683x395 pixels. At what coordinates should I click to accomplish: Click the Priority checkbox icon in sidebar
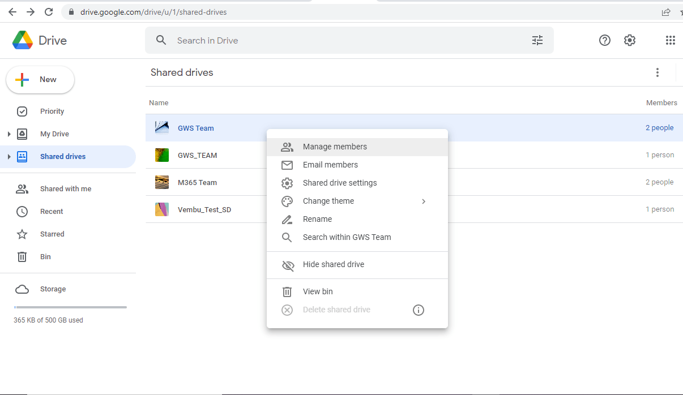[22, 111]
